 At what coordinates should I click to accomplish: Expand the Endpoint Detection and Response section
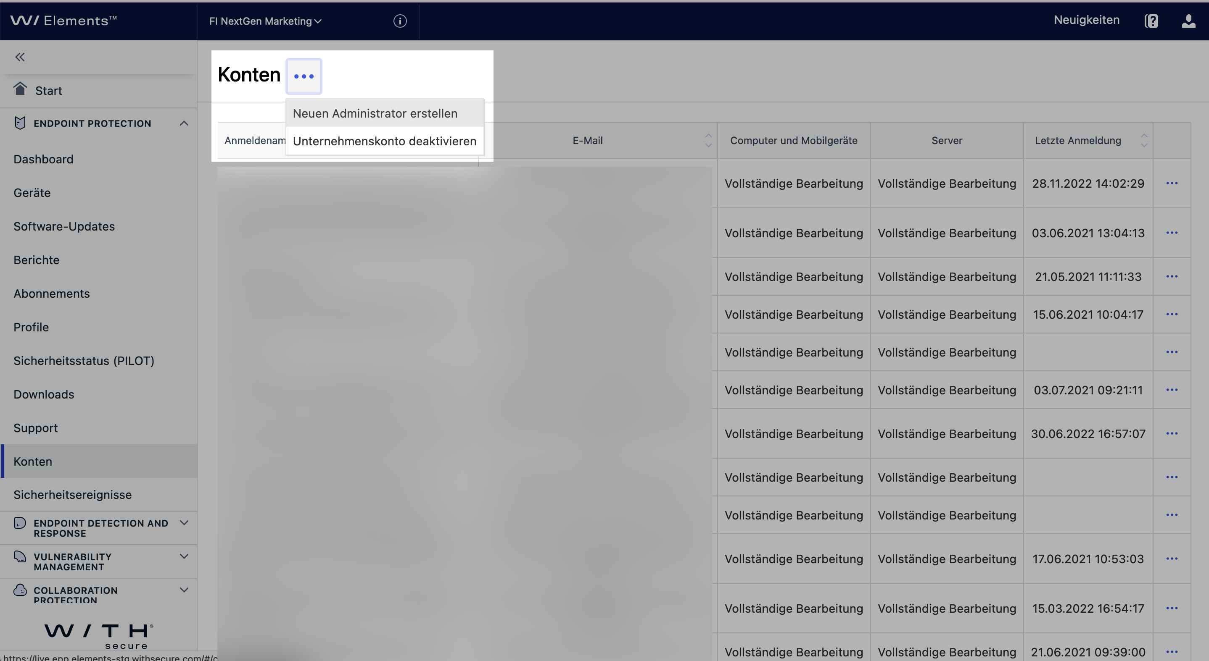click(184, 523)
